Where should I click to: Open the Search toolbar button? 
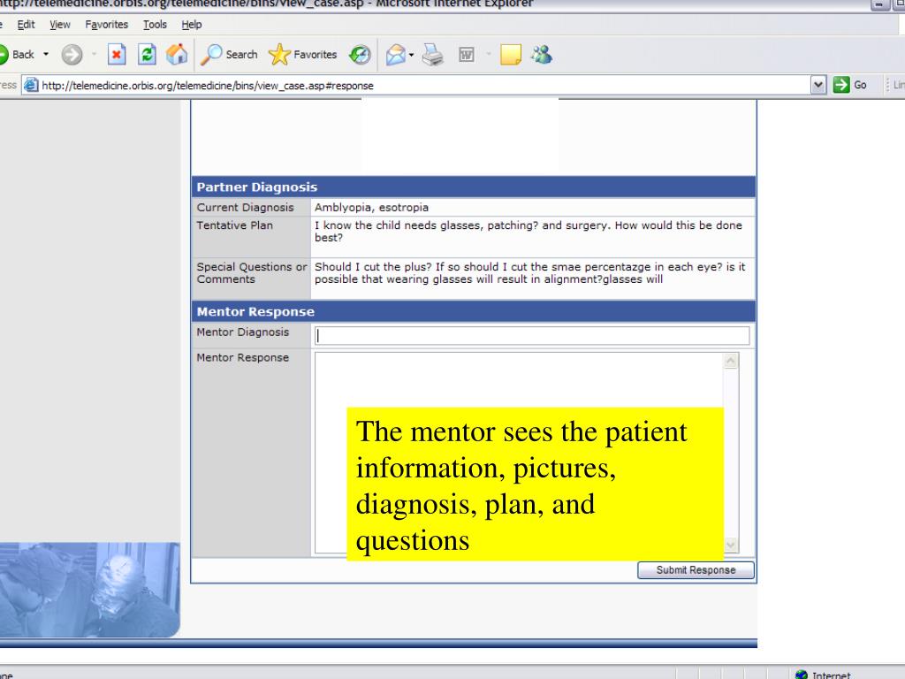coord(229,55)
